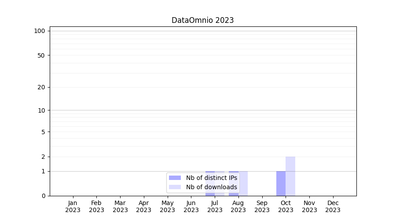Select the 10 tick on y-axis
Screen dimensions: 396x220
coord(41,110)
